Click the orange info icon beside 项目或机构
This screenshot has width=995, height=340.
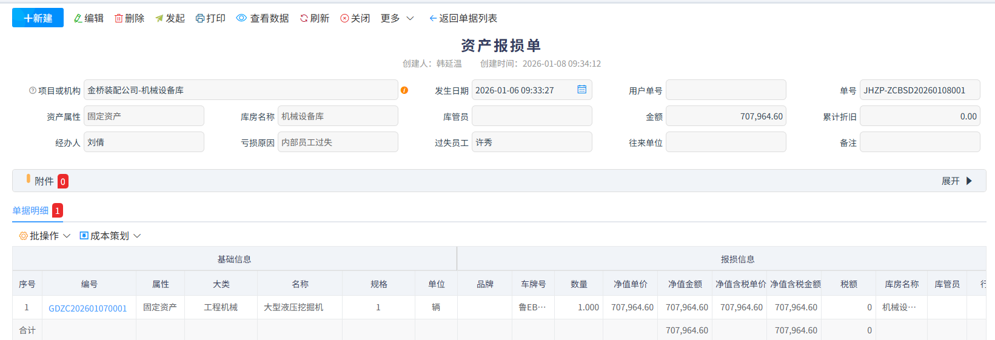coord(404,90)
